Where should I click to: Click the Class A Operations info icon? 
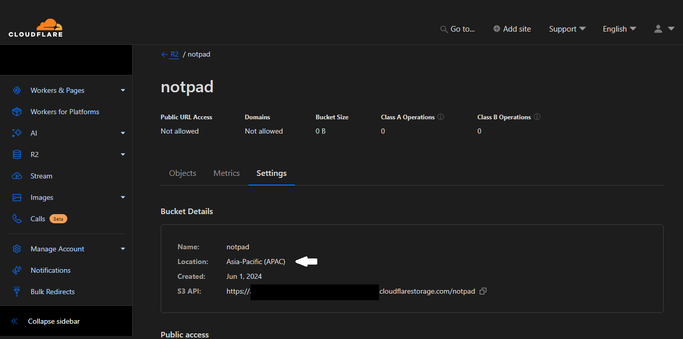(441, 117)
